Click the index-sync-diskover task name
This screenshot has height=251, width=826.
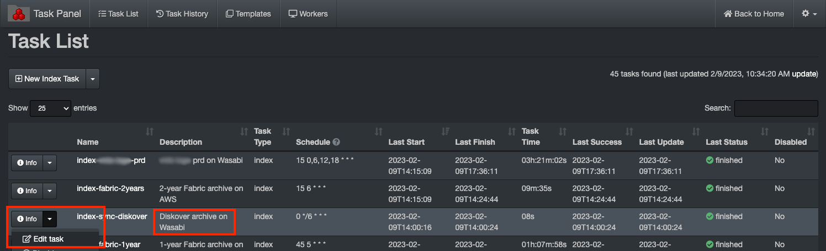click(x=112, y=216)
